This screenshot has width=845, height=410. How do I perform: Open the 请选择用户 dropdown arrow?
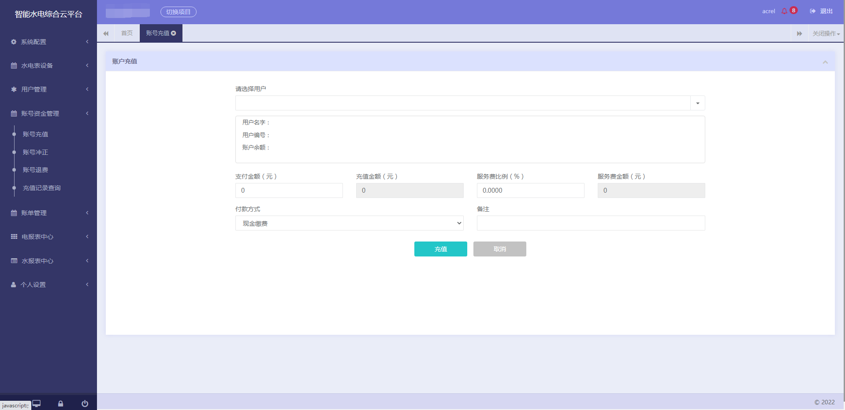click(698, 103)
